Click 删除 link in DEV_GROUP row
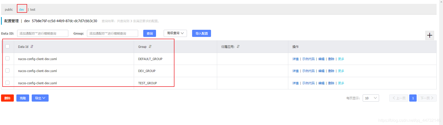The height and width of the screenshot is (125, 443). 331,71
